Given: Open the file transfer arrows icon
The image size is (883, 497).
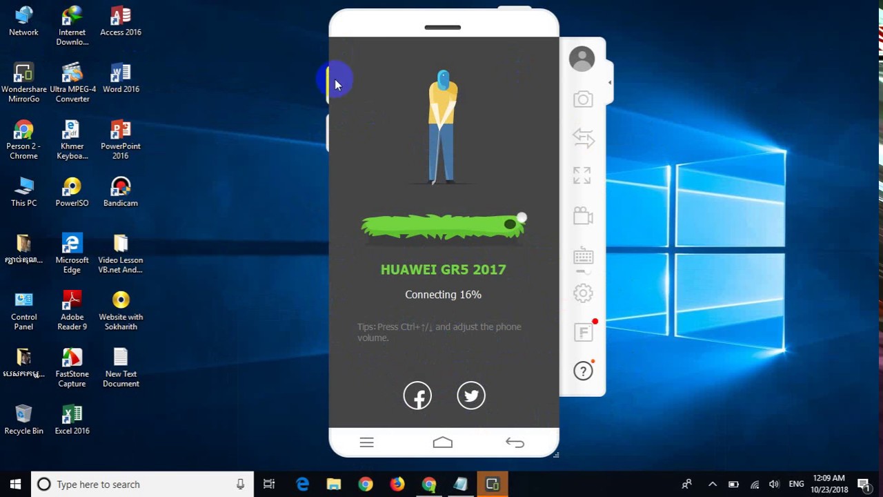Looking at the screenshot, I should 583,138.
